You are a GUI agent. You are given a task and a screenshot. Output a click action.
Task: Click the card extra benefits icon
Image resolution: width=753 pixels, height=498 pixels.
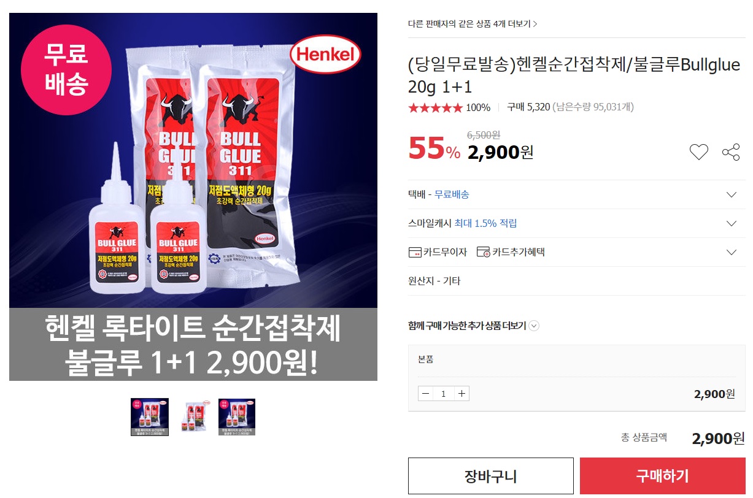(484, 252)
